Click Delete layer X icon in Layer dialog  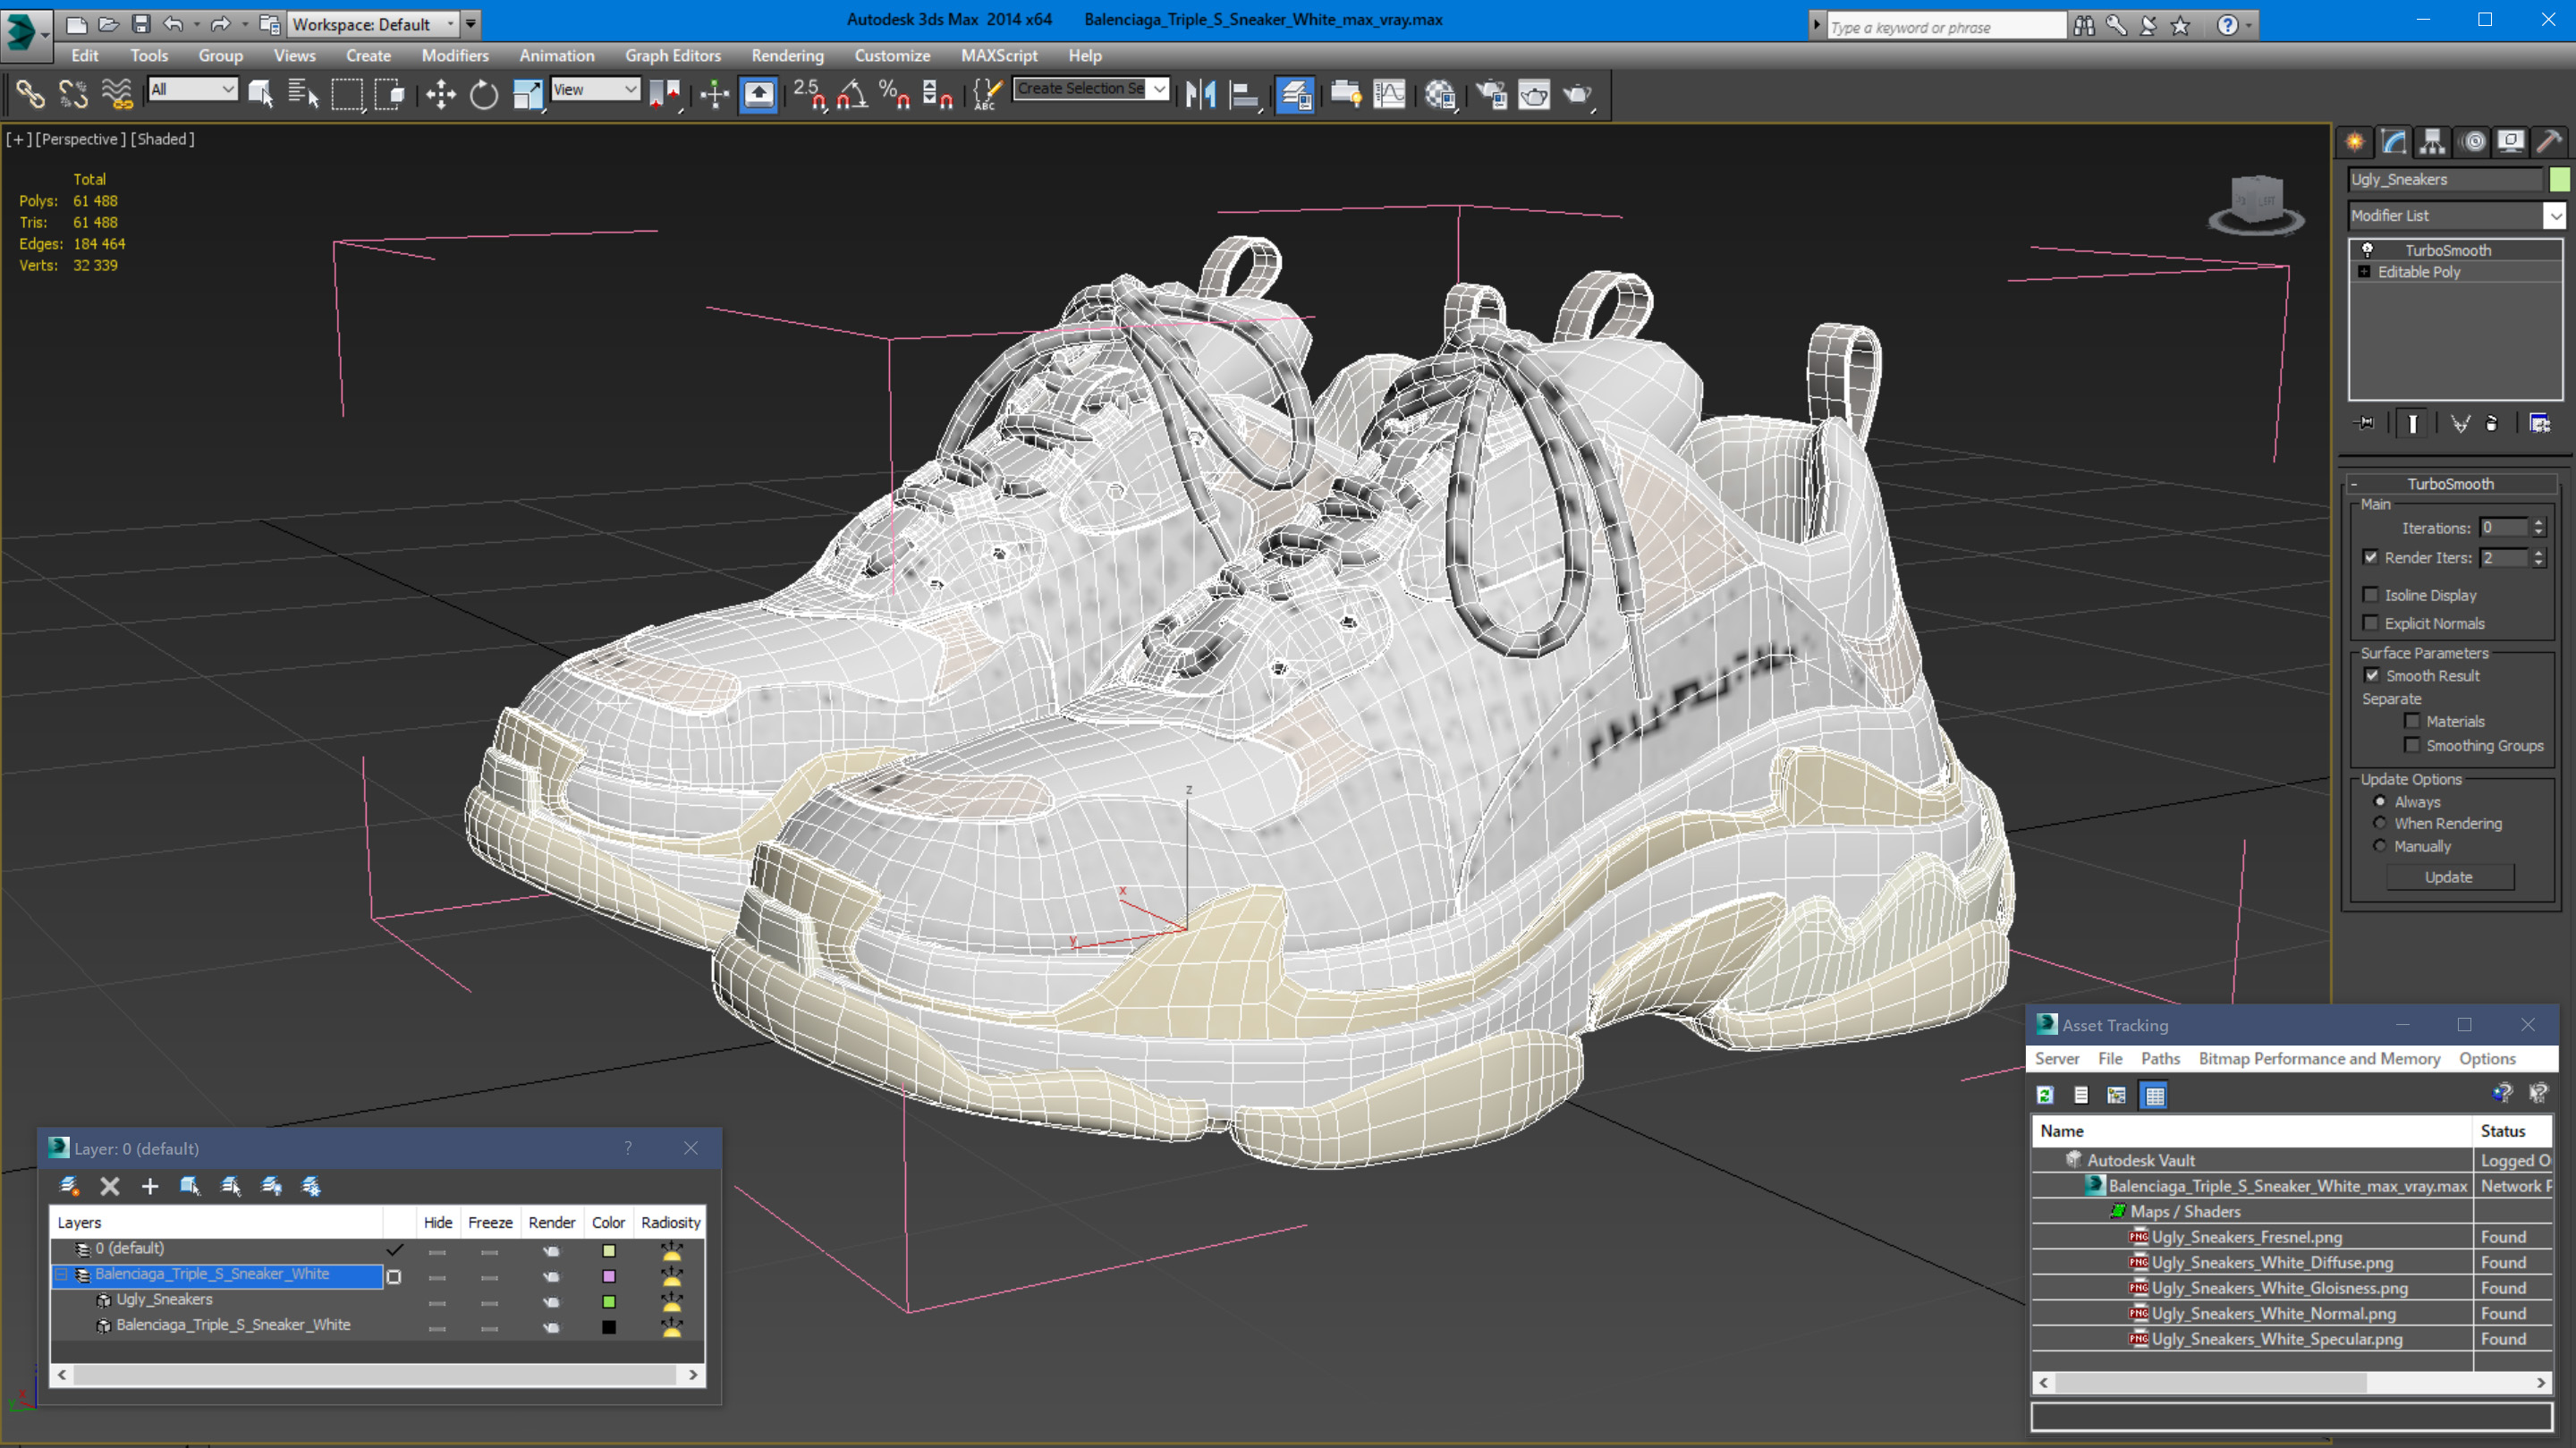(x=110, y=1186)
